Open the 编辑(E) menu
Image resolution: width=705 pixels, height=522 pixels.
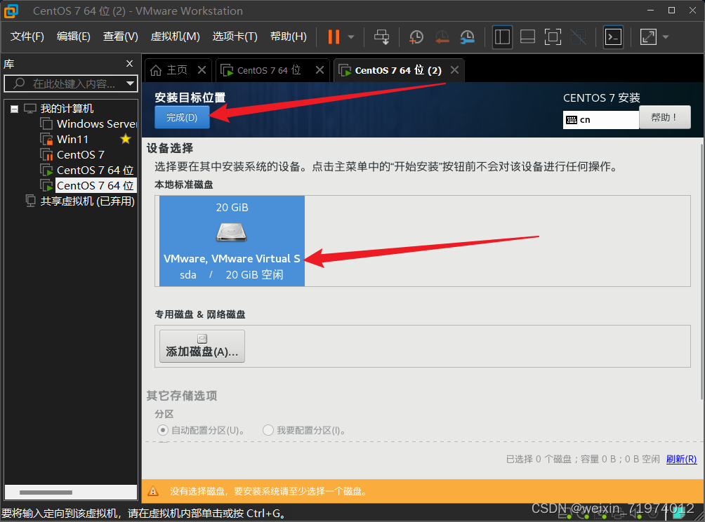pos(73,36)
